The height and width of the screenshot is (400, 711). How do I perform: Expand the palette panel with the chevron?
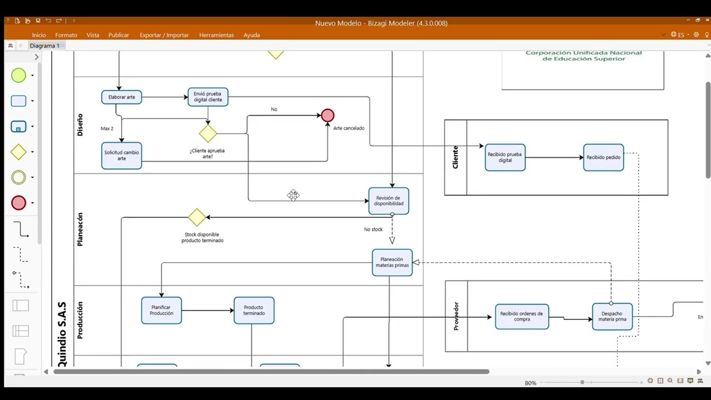pos(37,57)
